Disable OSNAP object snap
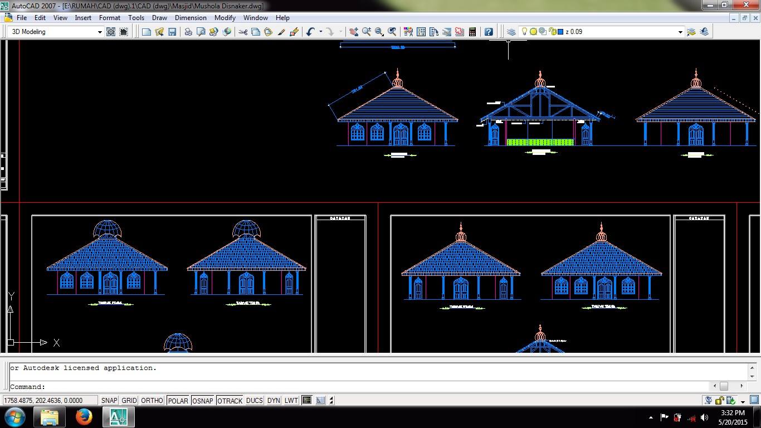 pyautogui.click(x=203, y=400)
